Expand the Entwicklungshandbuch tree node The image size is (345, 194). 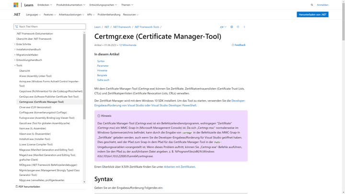click(x=15, y=60)
